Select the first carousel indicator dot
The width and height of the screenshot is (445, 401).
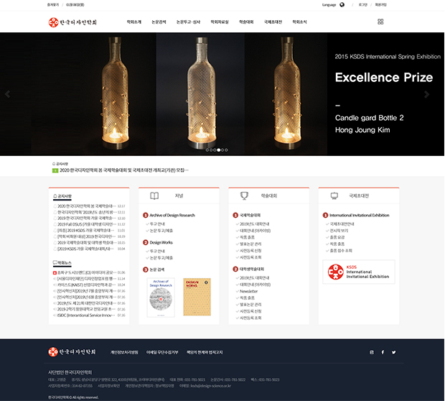[x=207, y=150]
